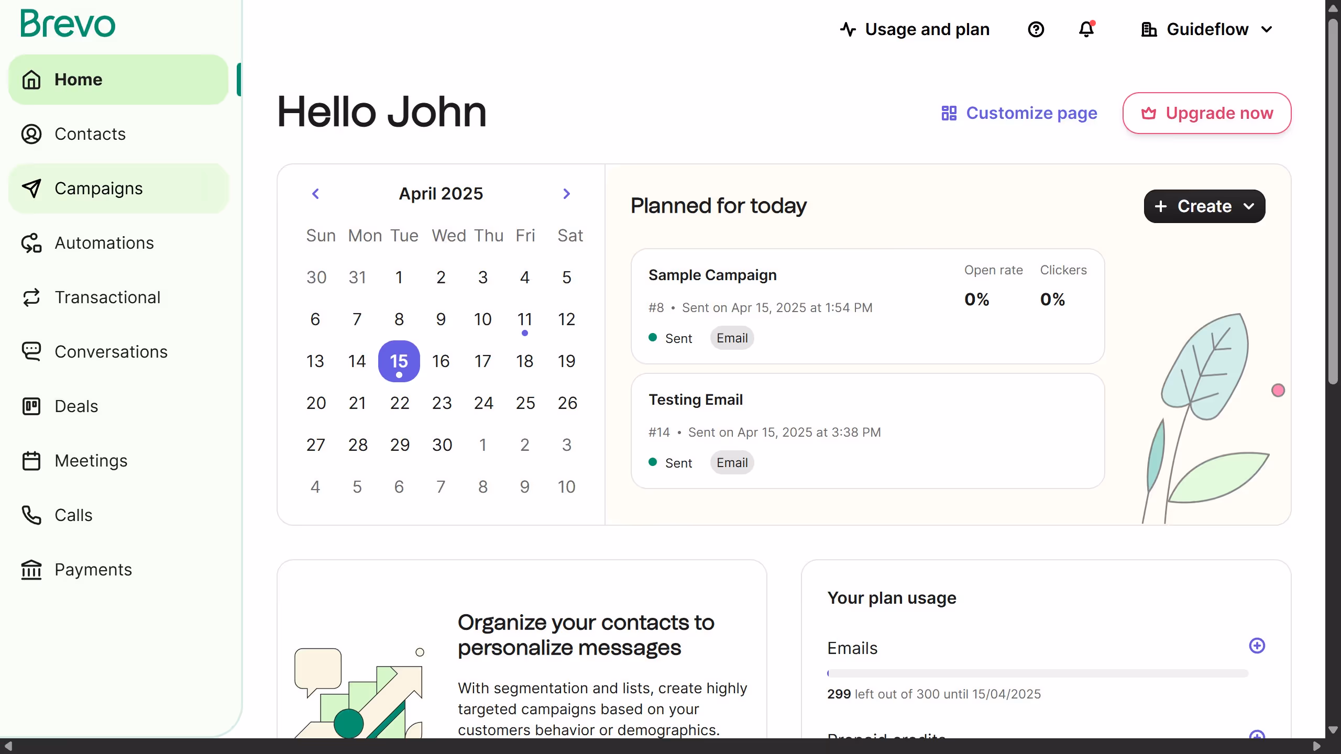The image size is (1341, 754).
Task: Click the Calls phone icon
Action: [x=31, y=515]
